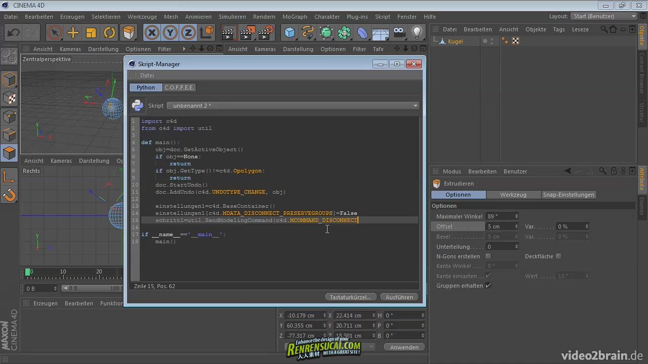Image resolution: width=648 pixels, height=364 pixels.
Task: Click the Phong tag on the Kugel object
Action: coord(505,41)
